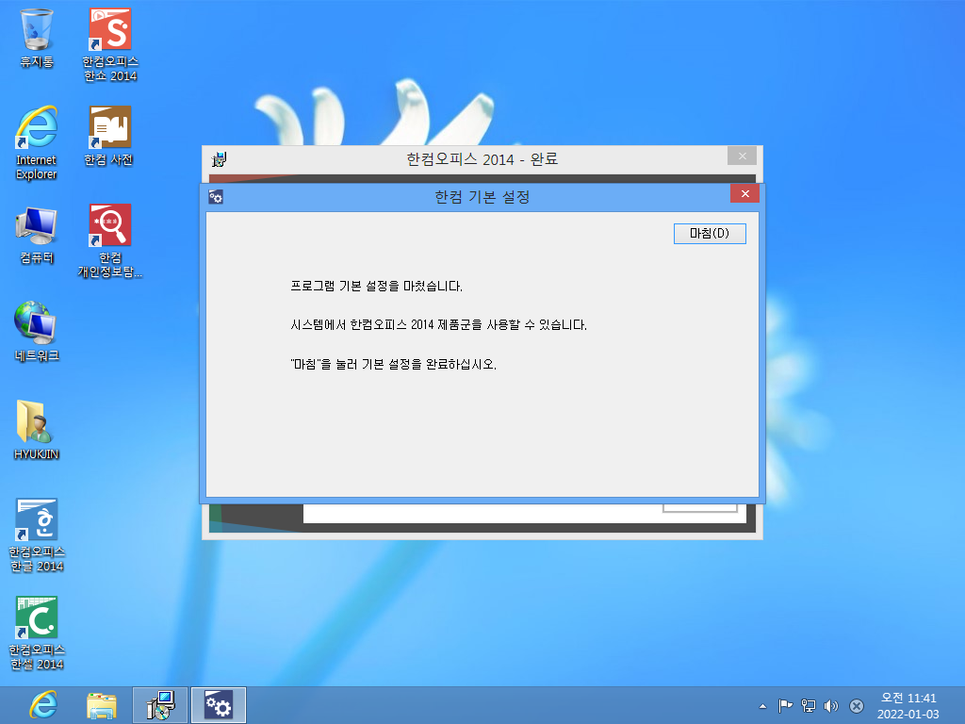This screenshot has width=965, height=724.
Task: Click the circled X tray icon
Action: [x=856, y=706]
